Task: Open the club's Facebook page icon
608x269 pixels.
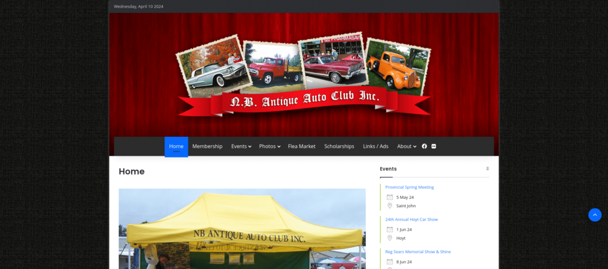Action: tap(424, 146)
